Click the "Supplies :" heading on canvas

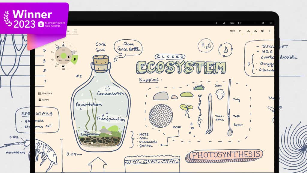tap(150, 80)
